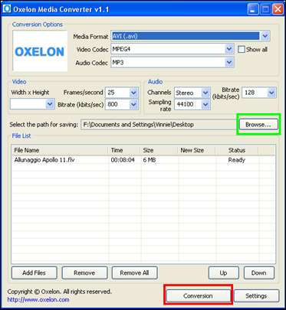Click the Add Files button
This screenshot has height=310, width=286.
click(x=35, y=272)
